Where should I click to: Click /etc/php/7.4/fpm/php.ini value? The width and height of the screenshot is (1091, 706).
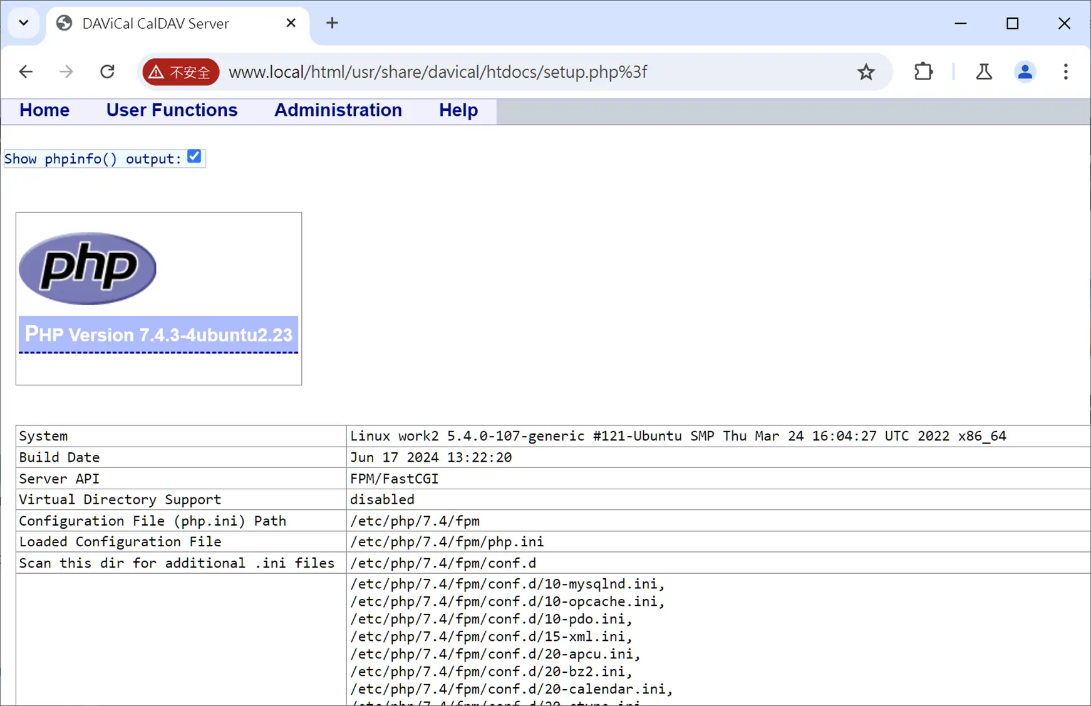[x=447, y=541]
